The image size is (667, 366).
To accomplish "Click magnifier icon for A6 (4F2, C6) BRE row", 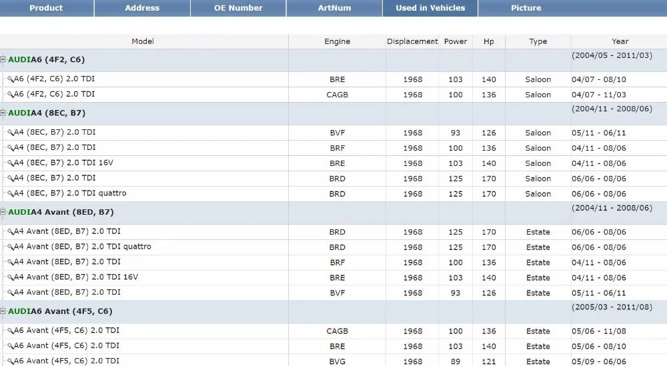I will pyautogui.click(x=11, y=79).
